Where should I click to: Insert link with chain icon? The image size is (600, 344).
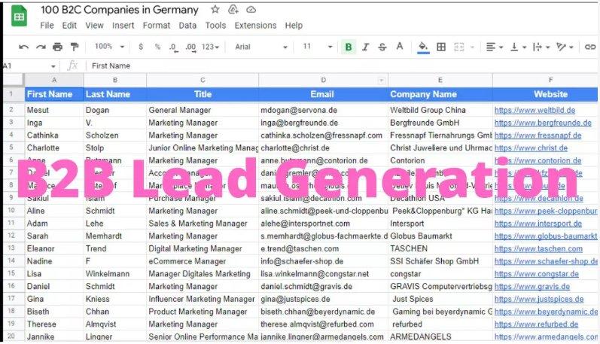pyautogui.click(x=590, y=47)
